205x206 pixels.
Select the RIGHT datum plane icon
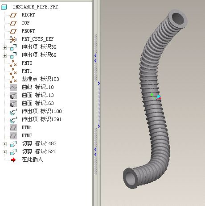point(13,15)
